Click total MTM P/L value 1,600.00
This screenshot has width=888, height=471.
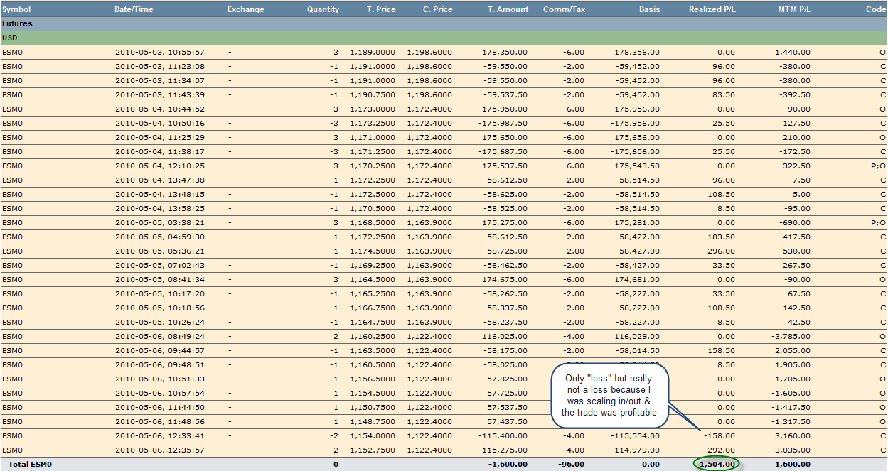(791, 464)
